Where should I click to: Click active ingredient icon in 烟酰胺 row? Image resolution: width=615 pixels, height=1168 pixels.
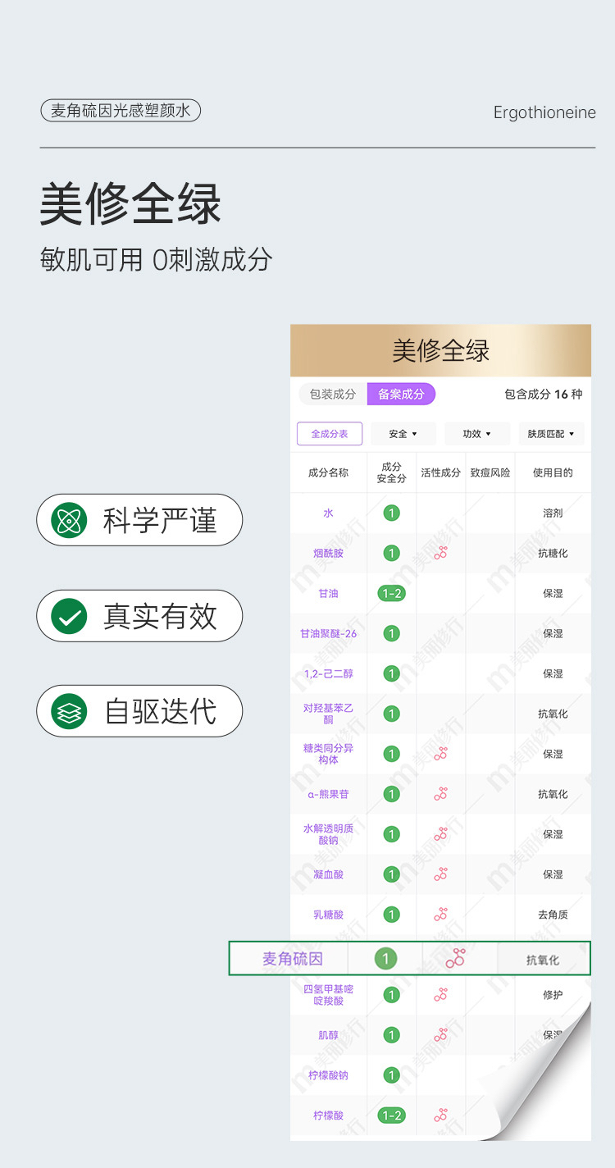pyautogui.click(x=440, y=553)
